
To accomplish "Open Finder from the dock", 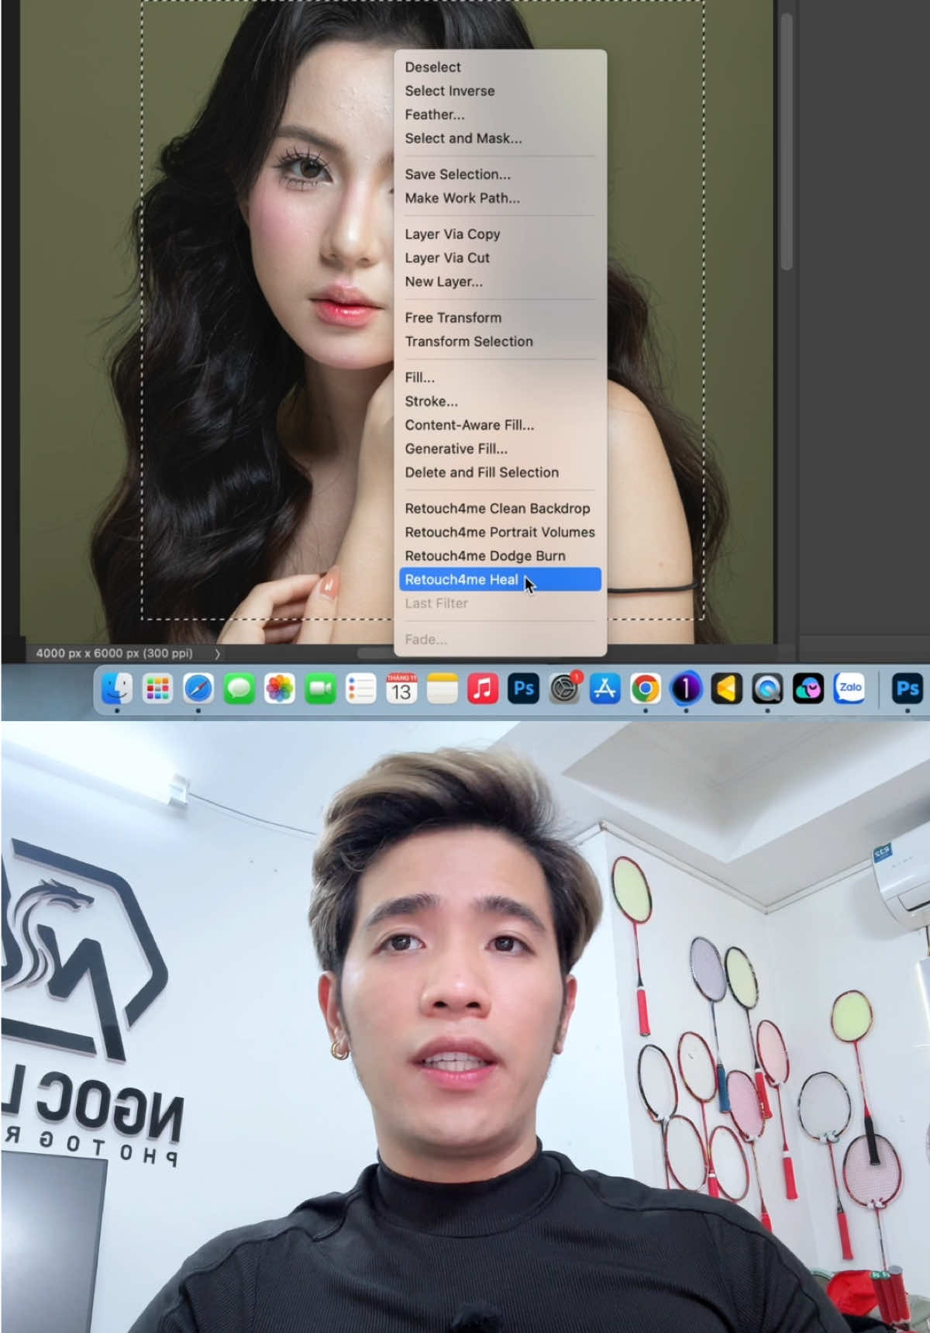I will coord(117,688).
